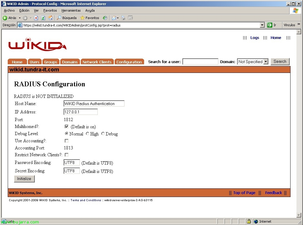The width and height of the screenshot is (303, 225).
Task: Go to the browser home page icon
Action: pyautogui.click(x=50, y=18)
